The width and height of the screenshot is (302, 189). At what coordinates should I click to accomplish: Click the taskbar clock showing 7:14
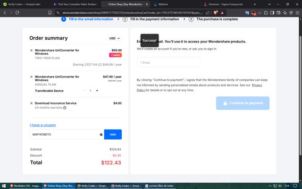[287, 186]
